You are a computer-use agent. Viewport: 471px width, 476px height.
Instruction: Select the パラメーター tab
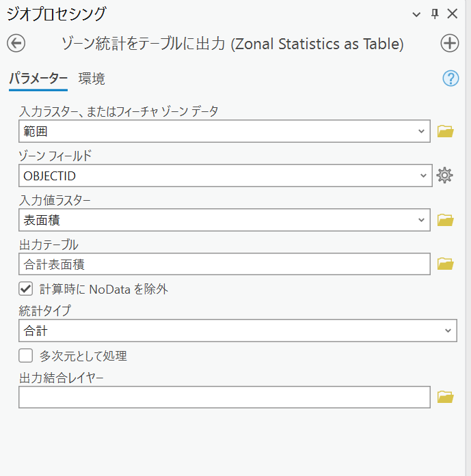38,79
